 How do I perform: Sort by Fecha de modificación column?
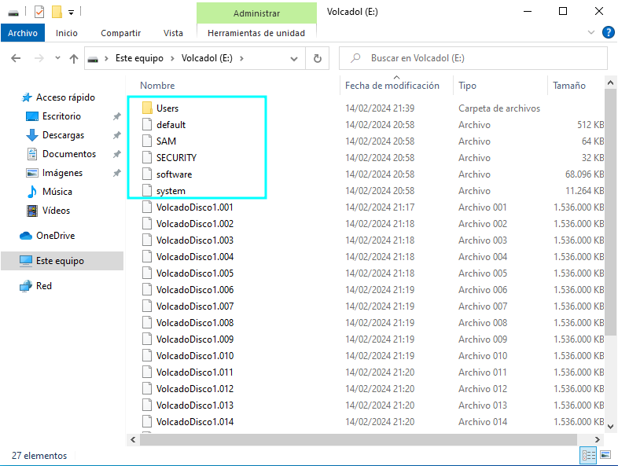point(392,86)
